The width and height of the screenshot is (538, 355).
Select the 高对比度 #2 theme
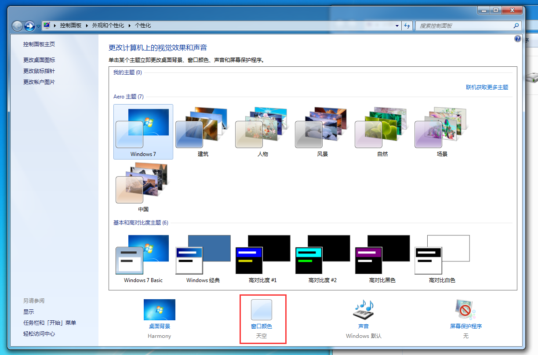coord(322,258)
